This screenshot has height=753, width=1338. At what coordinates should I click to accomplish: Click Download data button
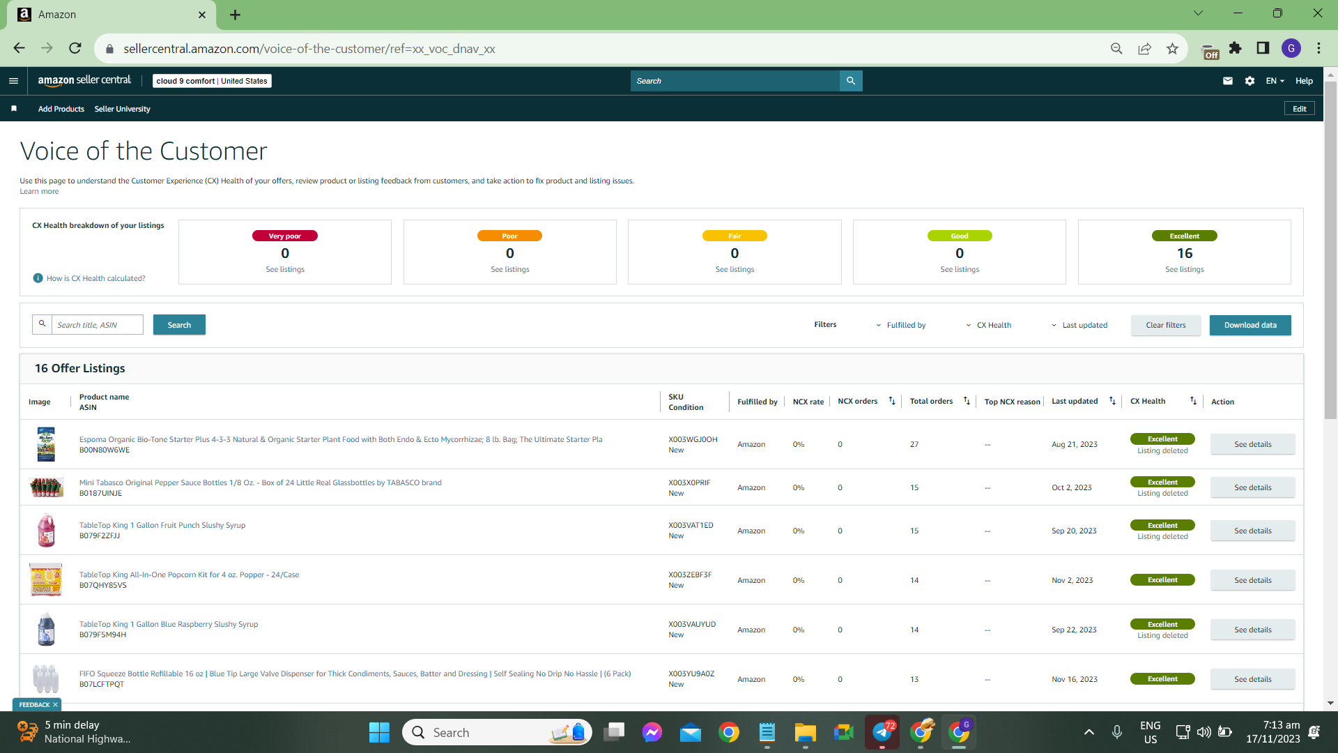pos(1250,325)
